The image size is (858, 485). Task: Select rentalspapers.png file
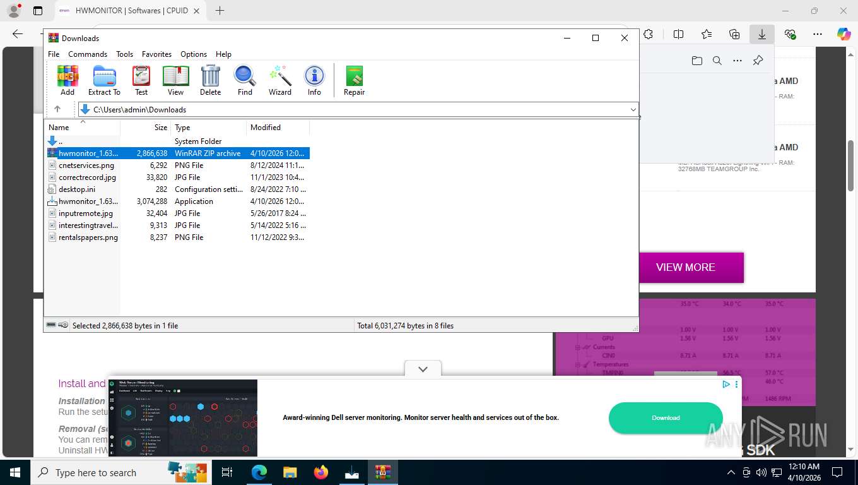[177, 237]
